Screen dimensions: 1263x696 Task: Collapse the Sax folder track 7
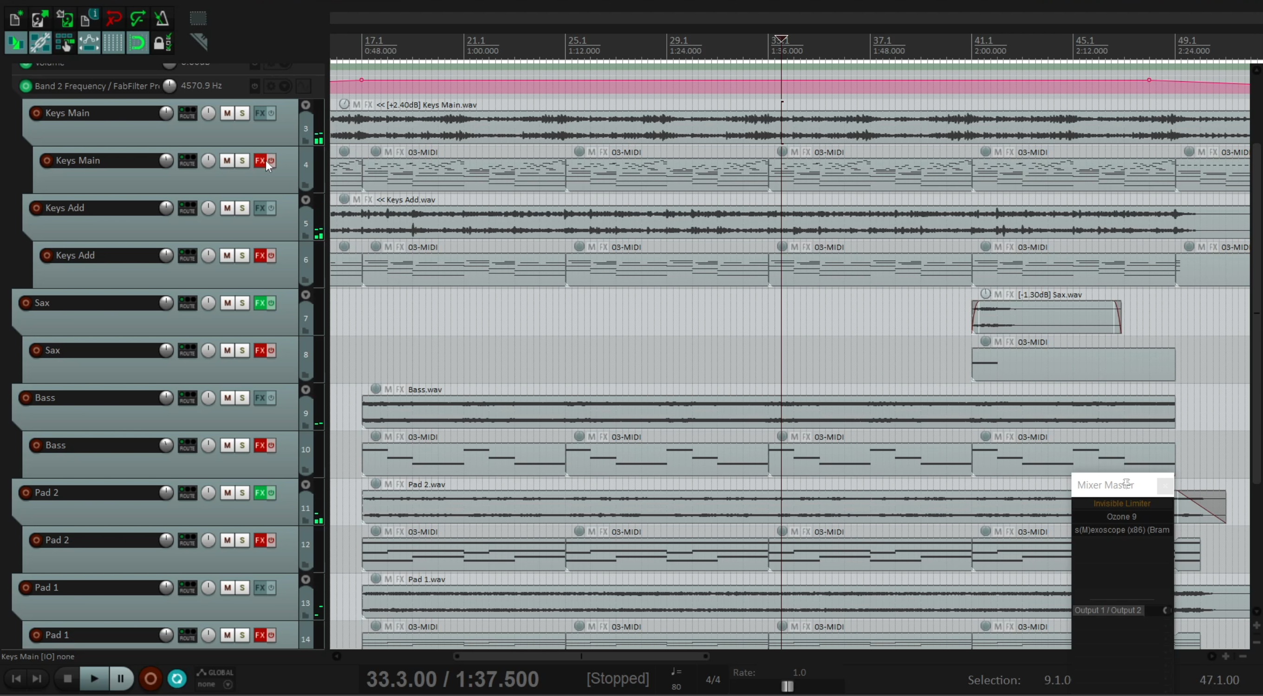click(306, 295)
